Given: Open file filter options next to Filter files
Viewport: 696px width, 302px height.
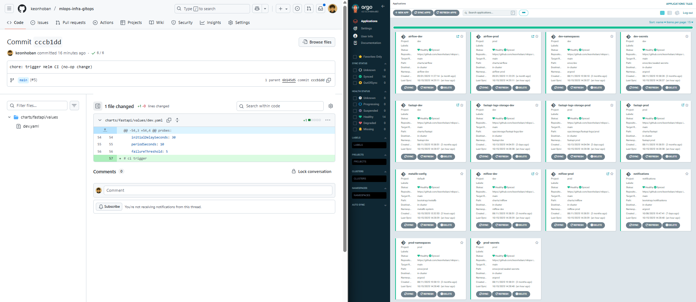Looking at the screenshot, I should [74, 106].
